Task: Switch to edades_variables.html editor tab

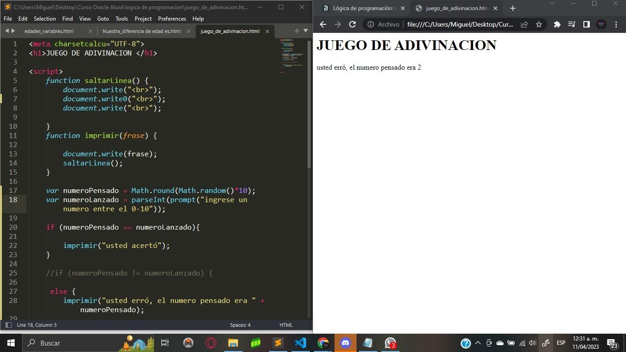Action: 49,31
